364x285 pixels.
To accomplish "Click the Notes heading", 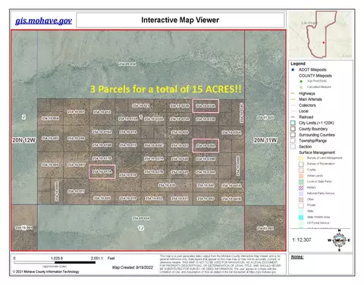I will (x=297, y=257).
